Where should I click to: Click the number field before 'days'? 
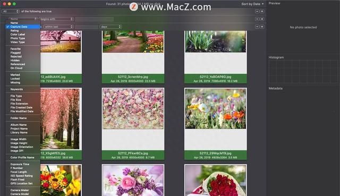click(87, 27)
